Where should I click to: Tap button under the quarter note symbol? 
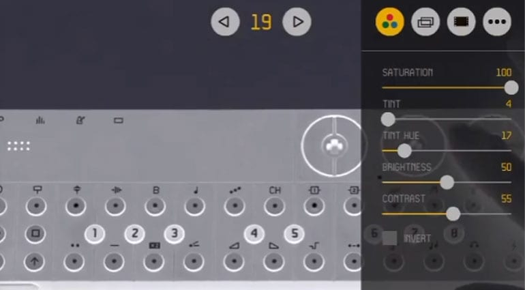tap(195, 205)
